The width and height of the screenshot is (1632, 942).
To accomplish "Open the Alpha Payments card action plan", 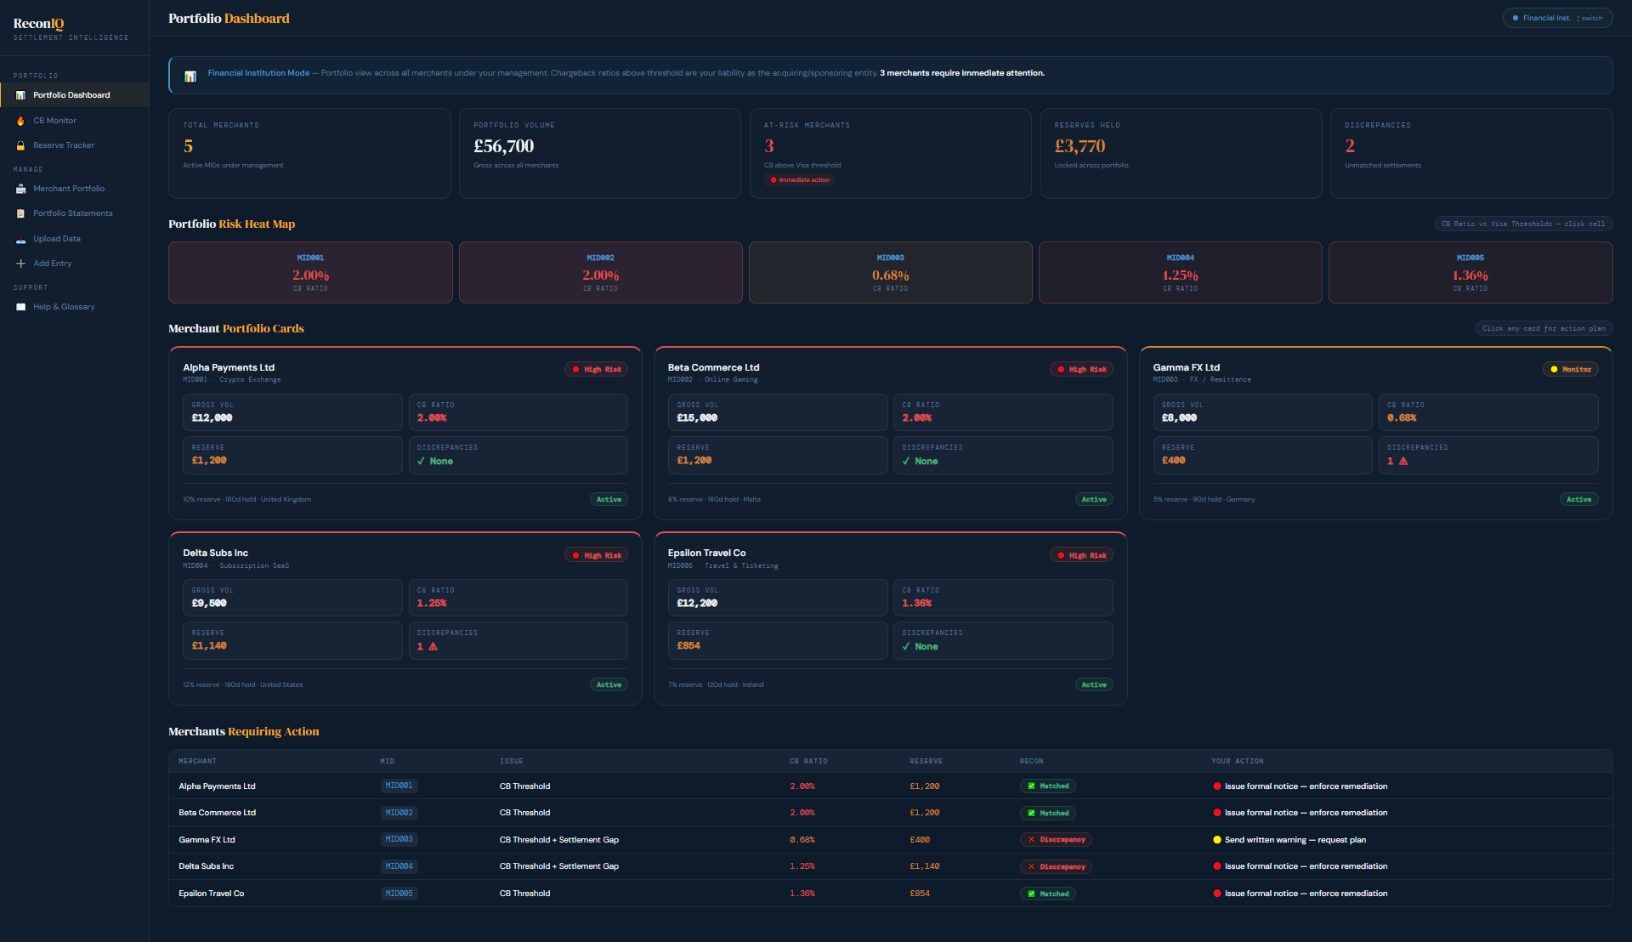I will point(405,434).
